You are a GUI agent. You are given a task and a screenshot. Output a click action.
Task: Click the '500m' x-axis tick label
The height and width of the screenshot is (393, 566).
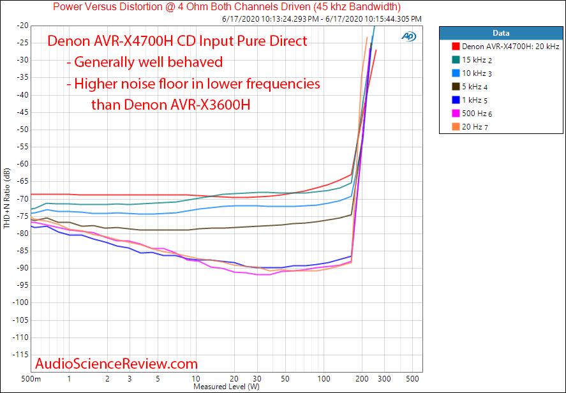click(31, 379)
